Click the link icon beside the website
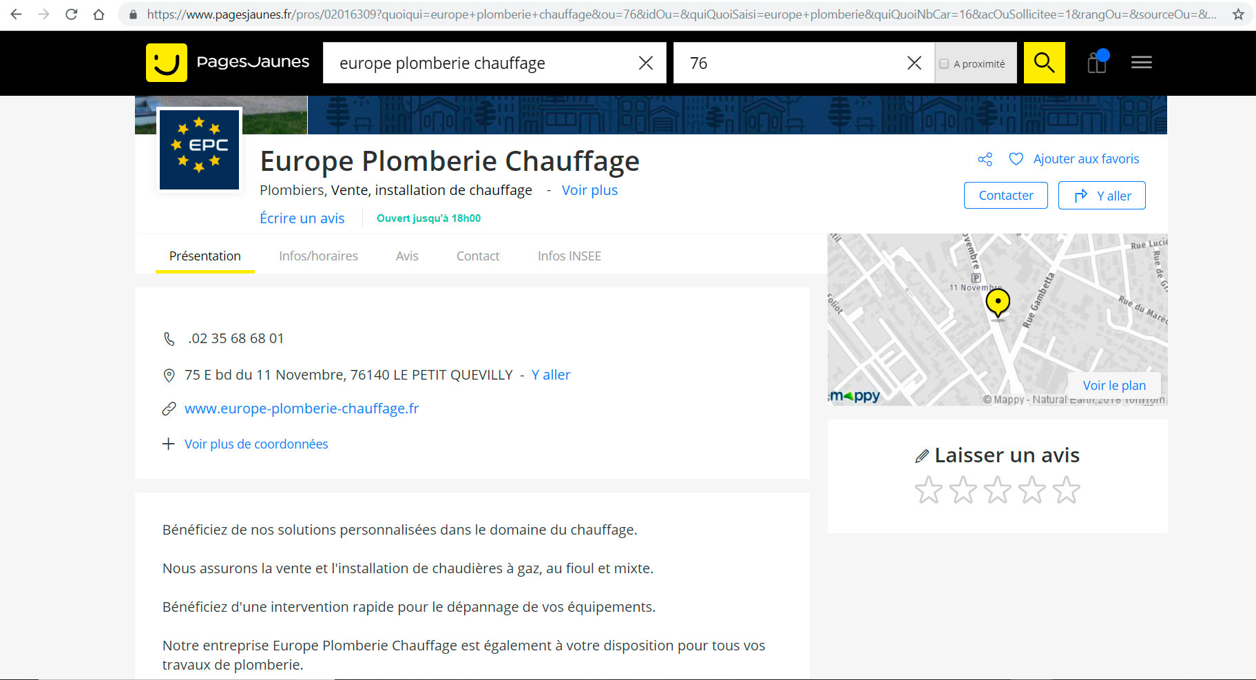 coord(169,409)
